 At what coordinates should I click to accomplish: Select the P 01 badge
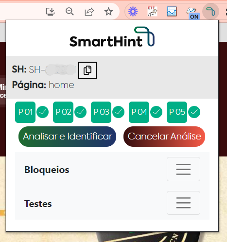tap(25, 112)
